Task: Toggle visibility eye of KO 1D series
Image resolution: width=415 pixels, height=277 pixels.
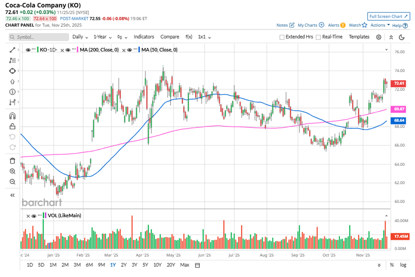Action: [28, 50]
